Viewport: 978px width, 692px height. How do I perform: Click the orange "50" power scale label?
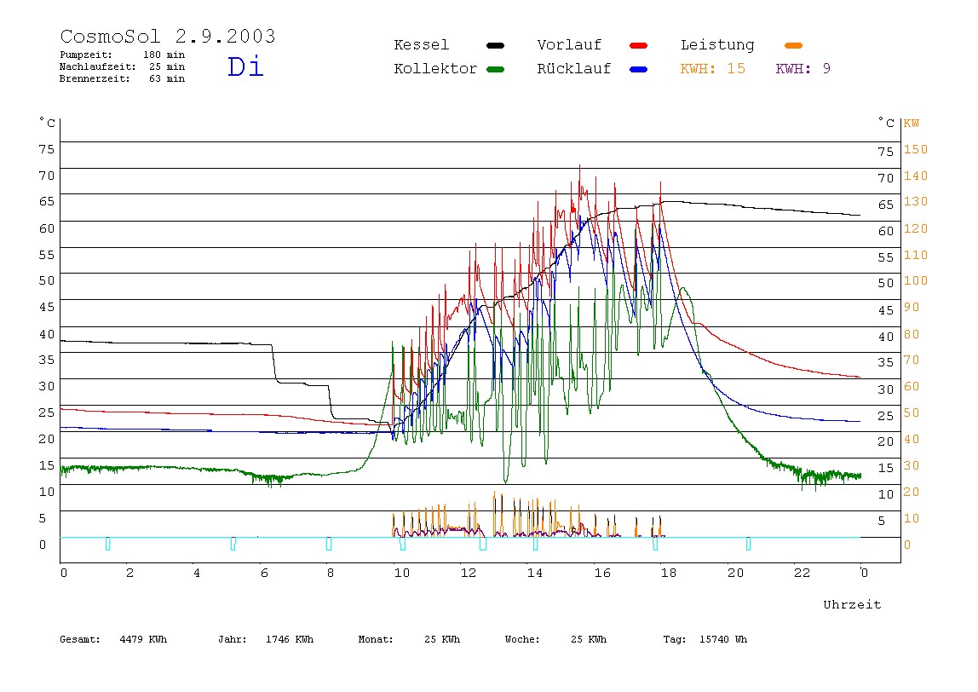click(912, 412)
